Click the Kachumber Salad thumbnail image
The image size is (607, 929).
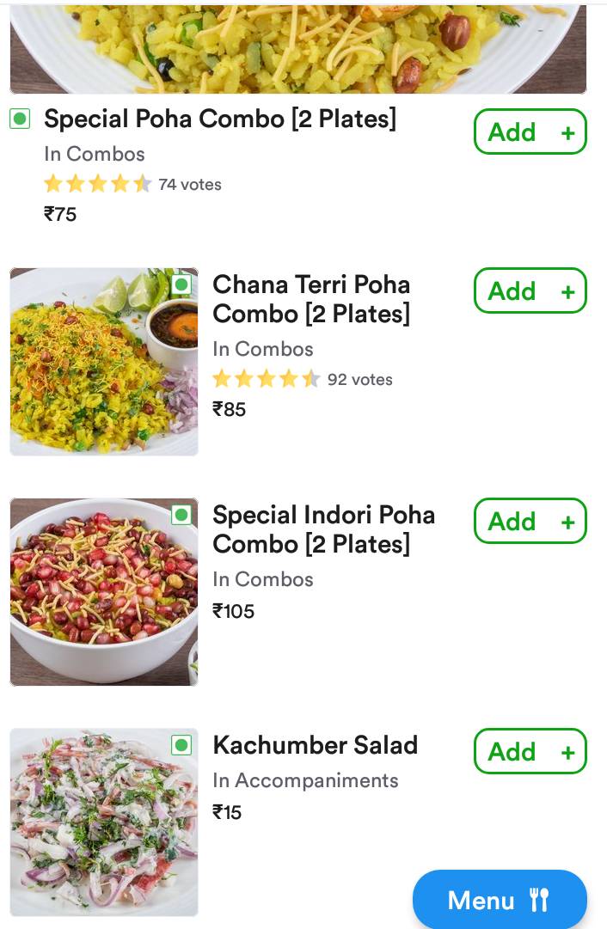103,822
